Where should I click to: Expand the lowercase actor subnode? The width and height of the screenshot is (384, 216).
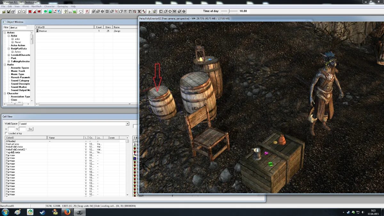click(12, 39)
